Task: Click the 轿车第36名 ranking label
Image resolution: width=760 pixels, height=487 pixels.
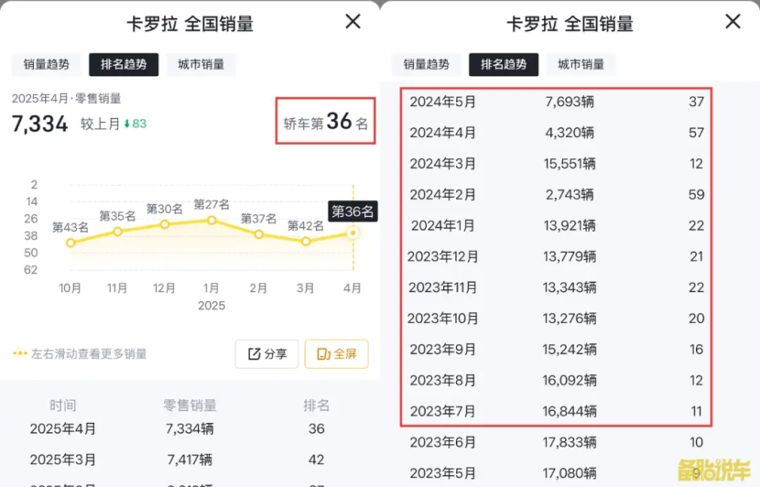Action: pos(326,121)
